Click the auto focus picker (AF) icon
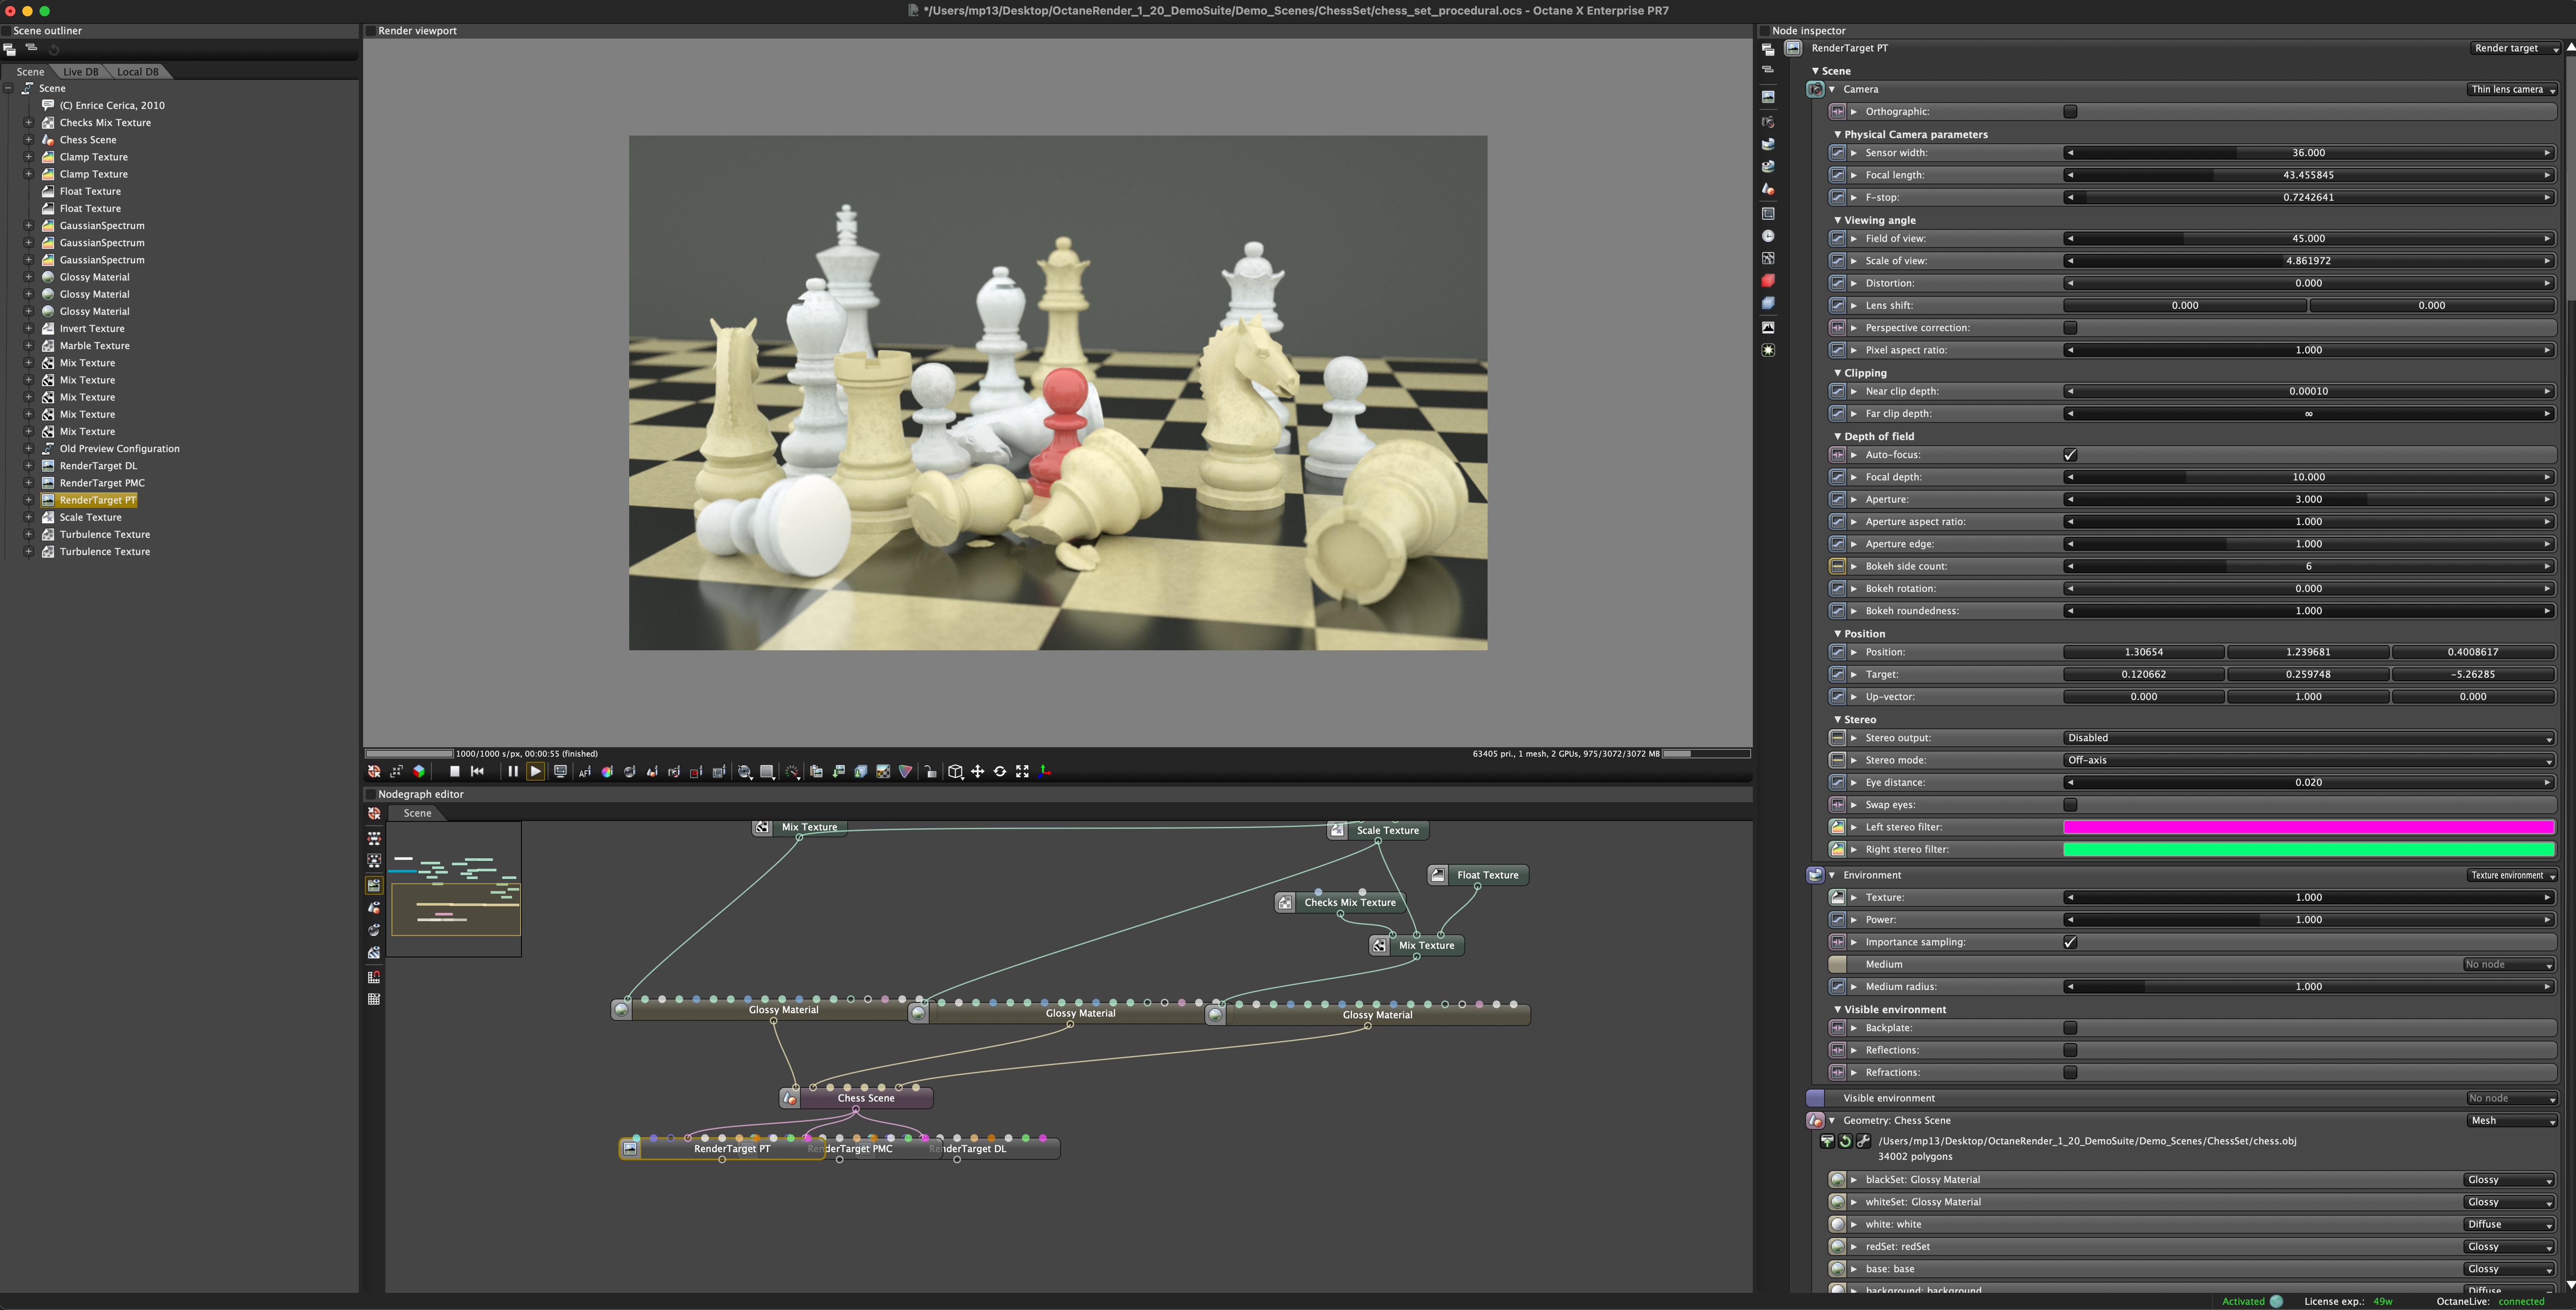 pos(585,771)
